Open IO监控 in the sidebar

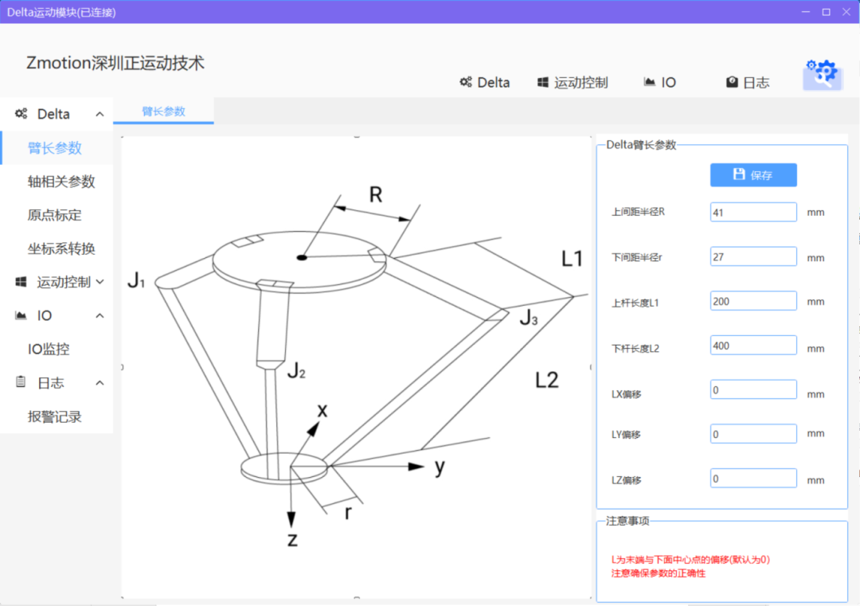57,350
